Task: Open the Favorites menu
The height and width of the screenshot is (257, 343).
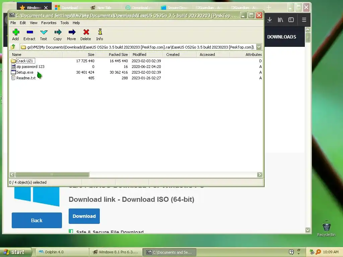Action: [x=49, y=23]
